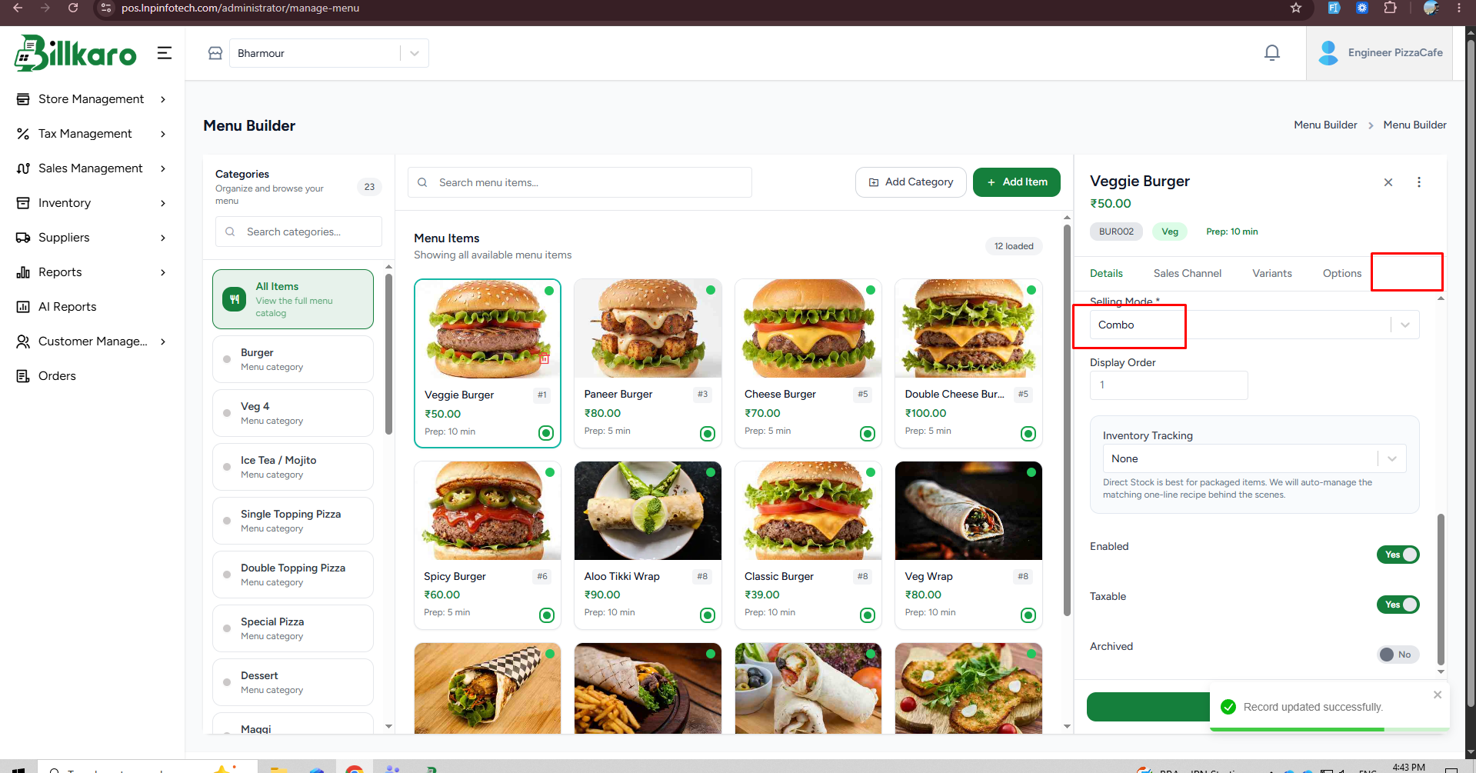Click the browser forward arrow
The image size is (1476, 773).
(45, 8)
